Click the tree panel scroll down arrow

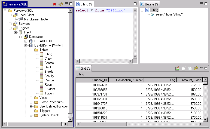click(70, 119)
